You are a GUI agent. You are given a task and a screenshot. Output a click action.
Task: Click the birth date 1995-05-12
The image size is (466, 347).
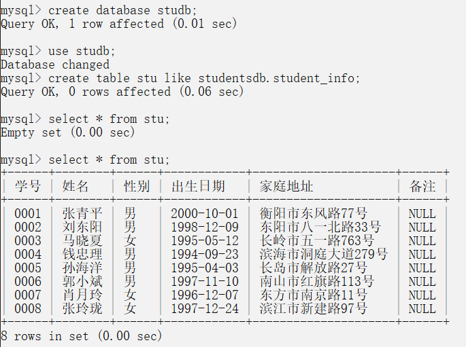(x=205, y=241)
